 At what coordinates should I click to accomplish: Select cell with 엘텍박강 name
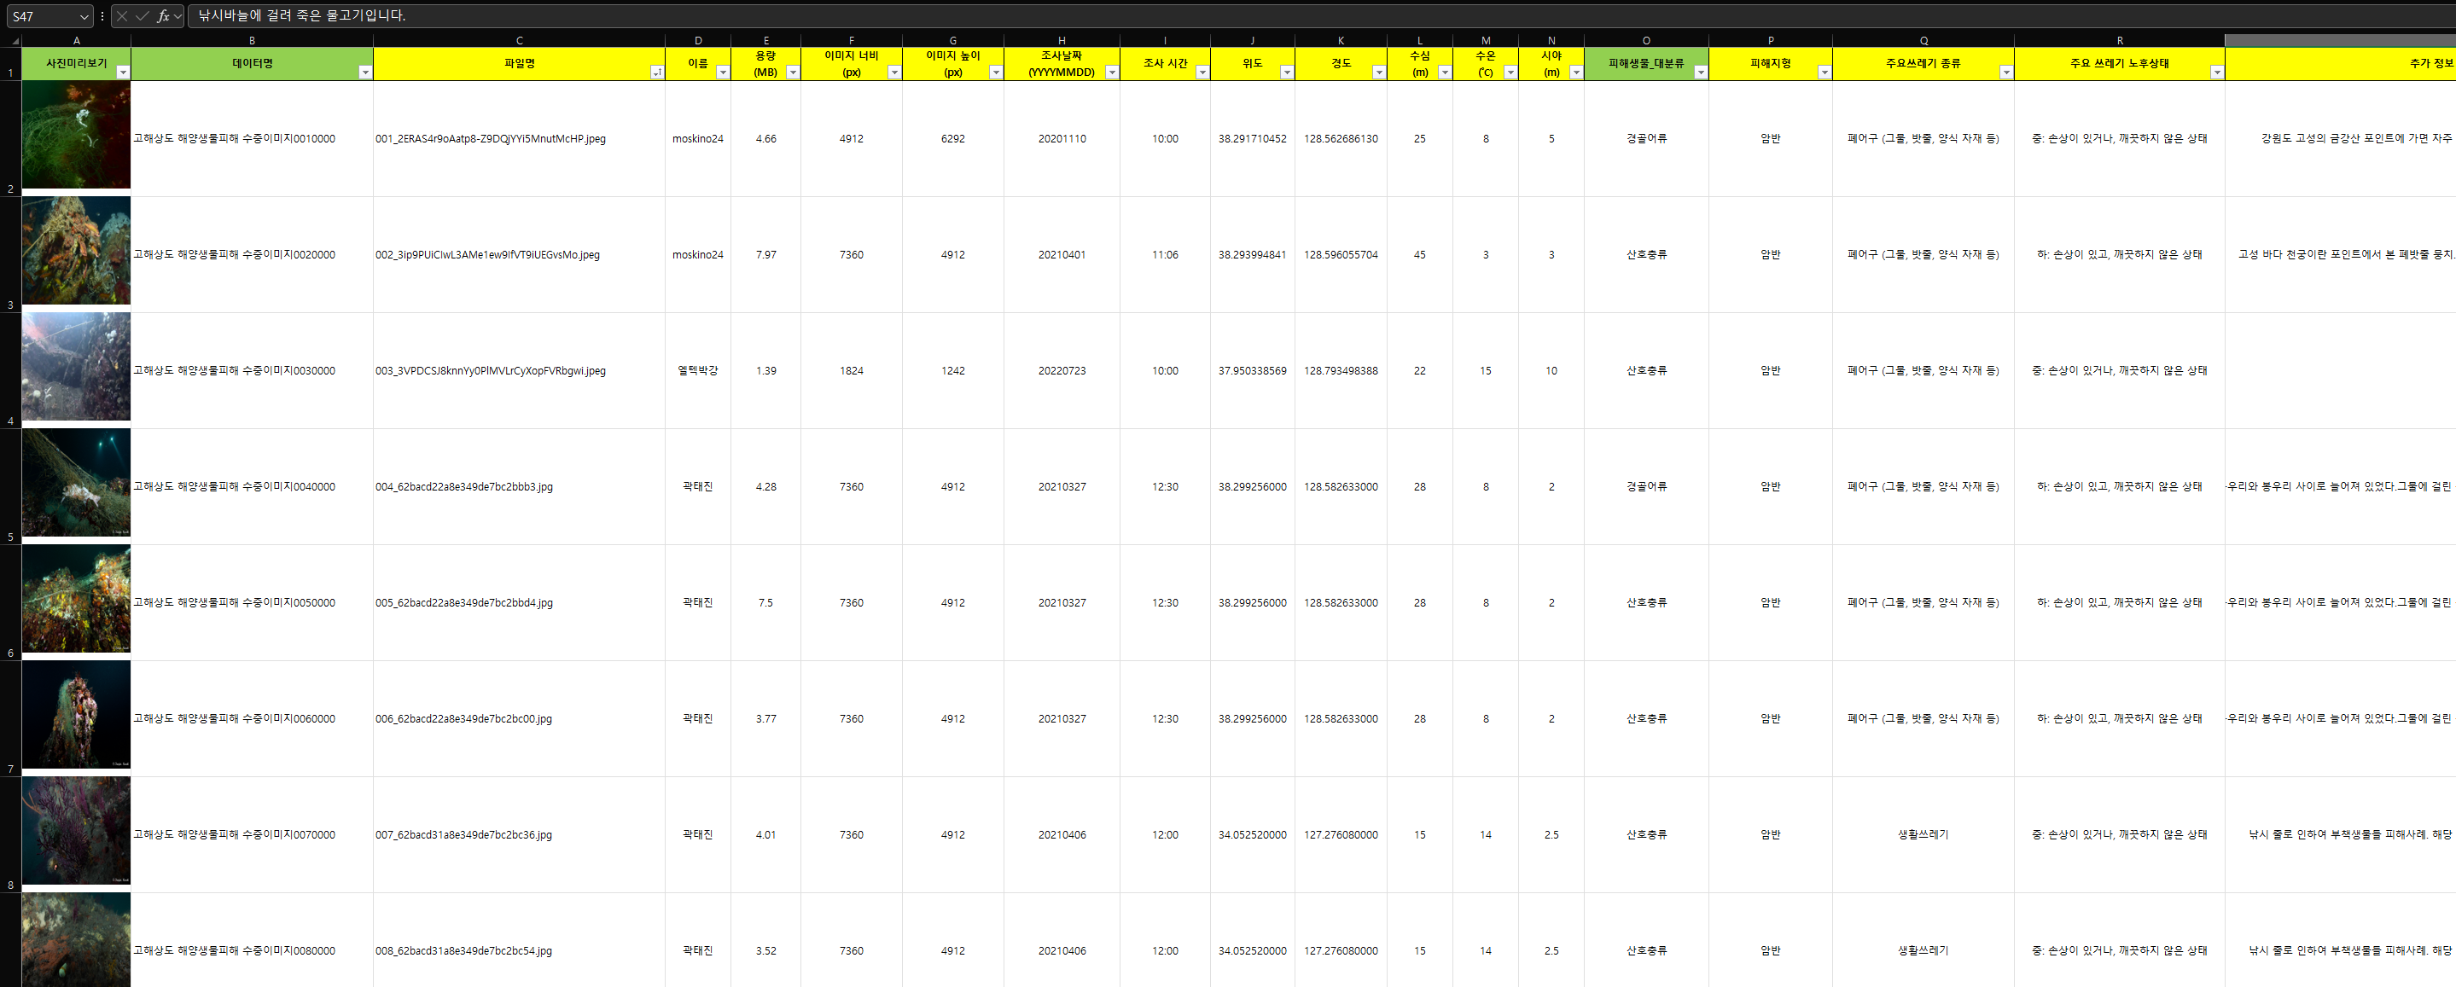click(697, 370)
